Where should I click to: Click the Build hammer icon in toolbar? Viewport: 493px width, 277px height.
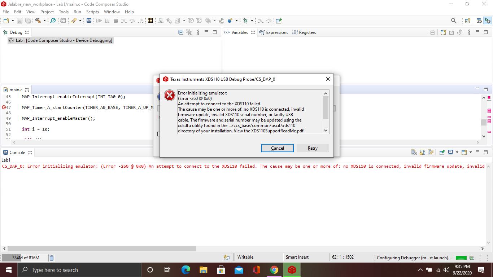[38, 21]
